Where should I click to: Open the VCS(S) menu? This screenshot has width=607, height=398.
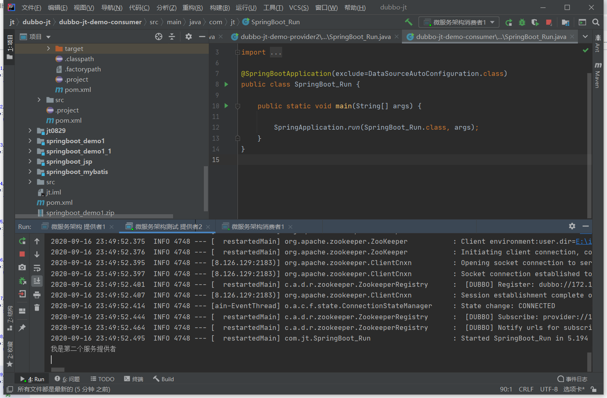(x=299, y=7)
